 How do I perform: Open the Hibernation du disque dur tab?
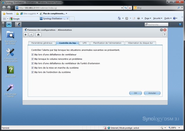click(x=140, y=43)
